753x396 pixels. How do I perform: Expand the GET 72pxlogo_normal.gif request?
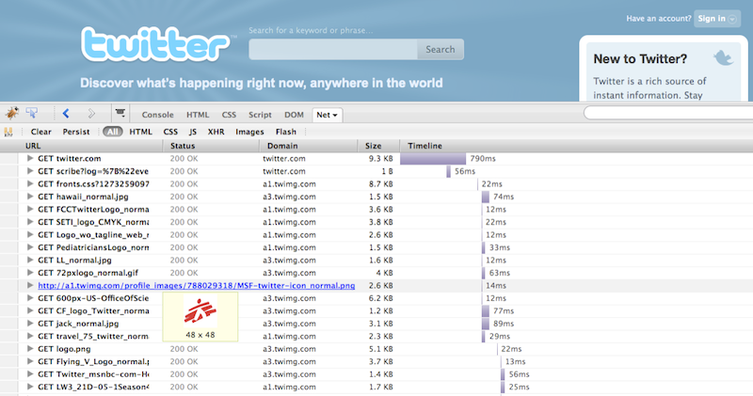tap(30, 273)
